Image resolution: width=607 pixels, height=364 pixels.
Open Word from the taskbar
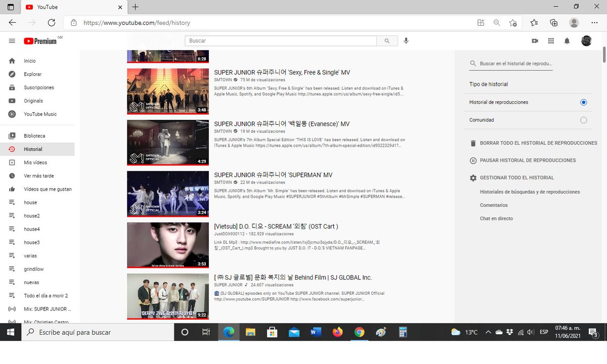click(x=316, y=332)
